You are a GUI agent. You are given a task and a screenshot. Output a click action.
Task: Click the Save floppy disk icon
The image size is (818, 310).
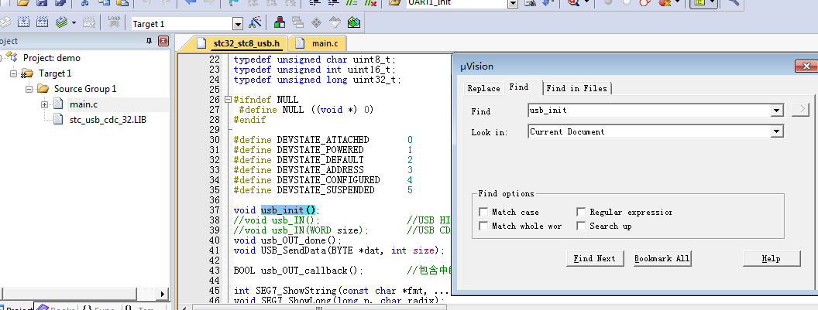tap(43, 2)
